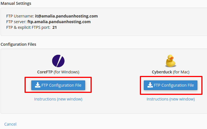207x129 pixels.
Task: Click the Configuration Files heading
Action: coord(18,44)
